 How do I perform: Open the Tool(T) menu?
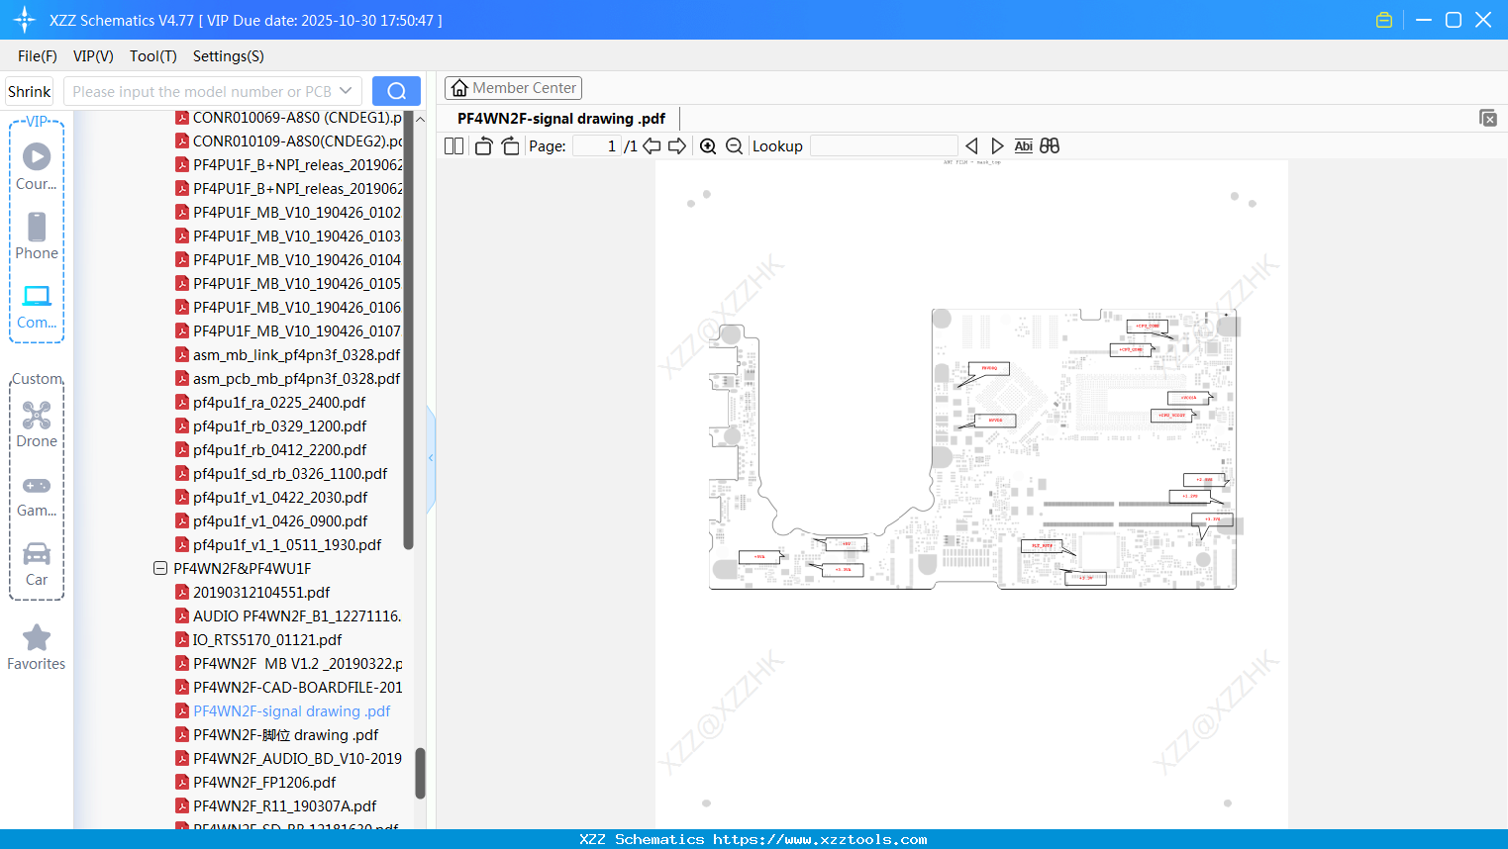click(153, 56)
